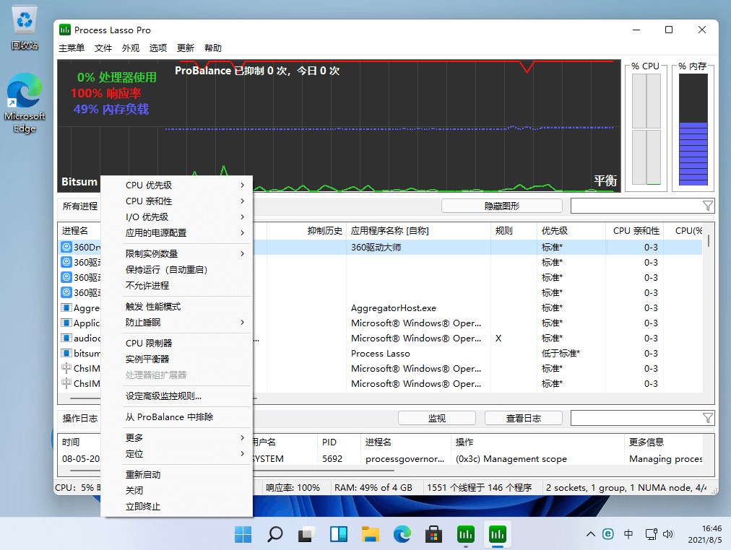
Task: Switch to 操作日志 tab
Action: point(79,418)
